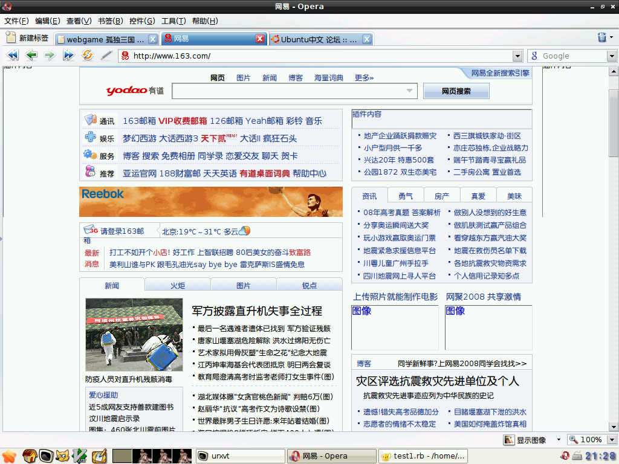Click the 推荐 category icon
Image resolution: width=619 pixels, height=464 pixels.
pos(91,171)
